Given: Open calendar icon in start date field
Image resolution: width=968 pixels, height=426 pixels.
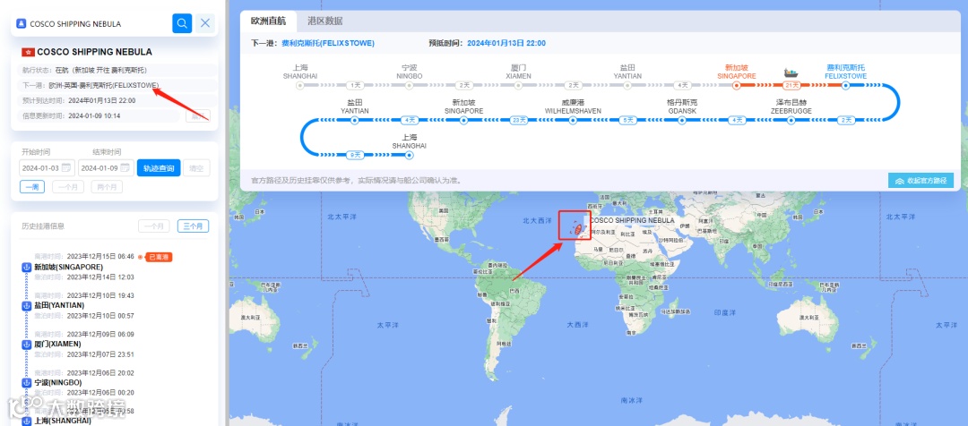Looking at the screenshot, I should tap(66, 167).
